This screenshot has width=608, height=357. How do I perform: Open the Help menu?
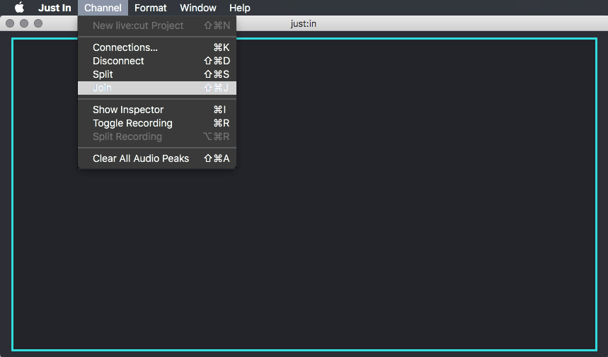(240, 8)
